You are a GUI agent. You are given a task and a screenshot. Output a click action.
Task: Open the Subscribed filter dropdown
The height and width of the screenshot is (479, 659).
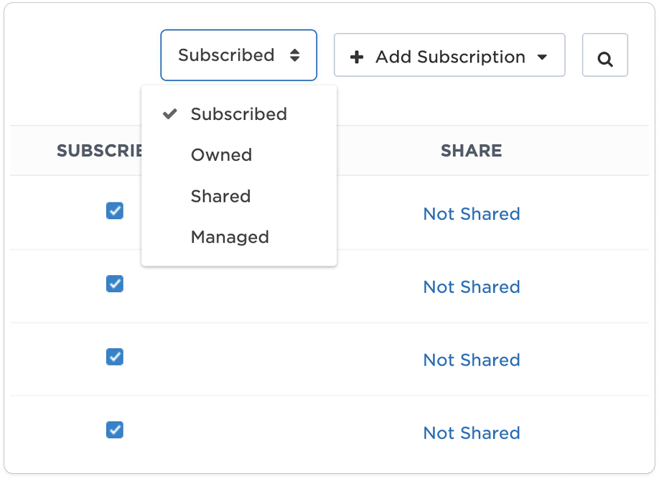point(238,55)
